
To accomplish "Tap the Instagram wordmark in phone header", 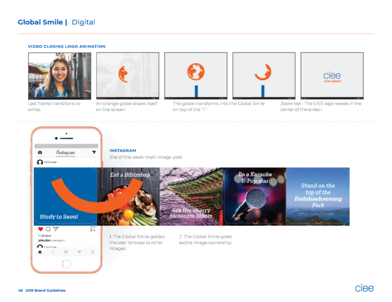I will pos(65,152).
